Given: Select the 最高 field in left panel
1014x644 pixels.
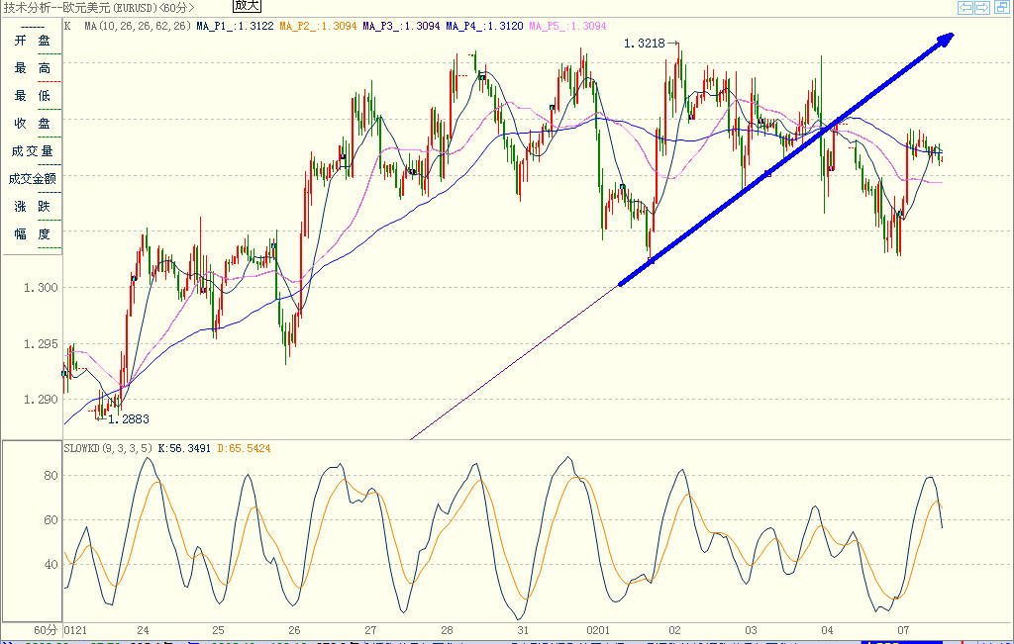Looking at the screenshot, I should 33,68.
